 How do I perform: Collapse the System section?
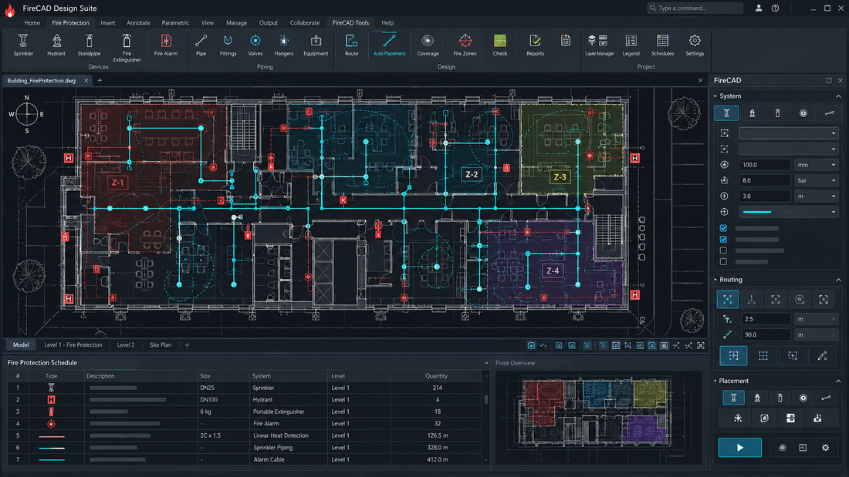point(838,96)
